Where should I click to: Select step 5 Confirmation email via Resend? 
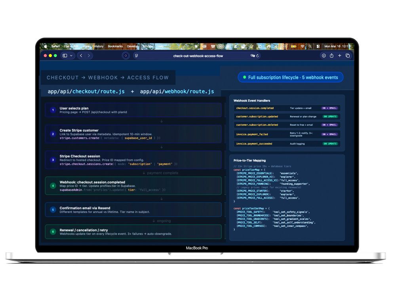pyautogui.click(x=133, y=209)
